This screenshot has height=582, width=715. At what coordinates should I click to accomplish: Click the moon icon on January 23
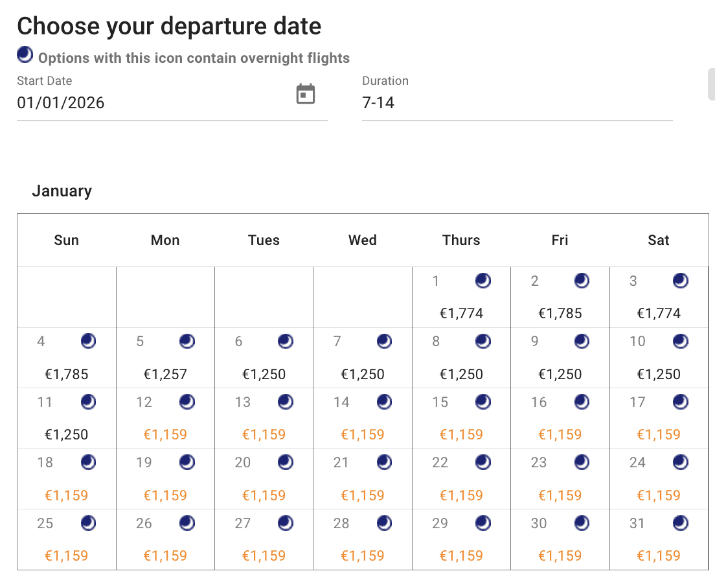click(x=582, y=462)
